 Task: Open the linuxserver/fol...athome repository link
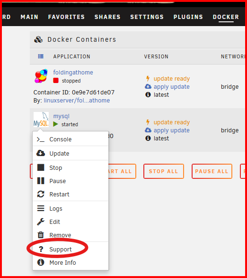click(x=77, y=101)
